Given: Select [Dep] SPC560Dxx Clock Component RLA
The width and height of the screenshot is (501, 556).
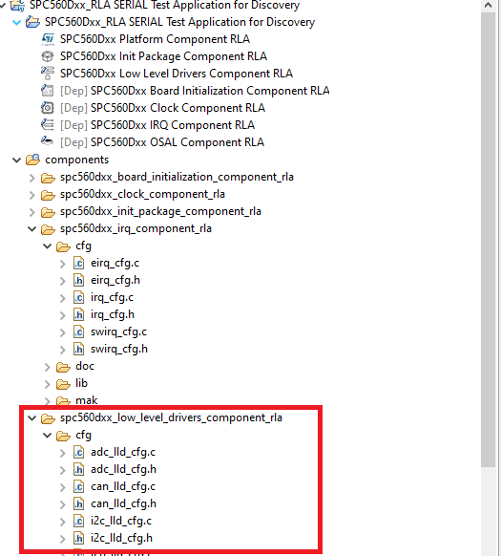Looking at the screenshot, I should 162,108.
